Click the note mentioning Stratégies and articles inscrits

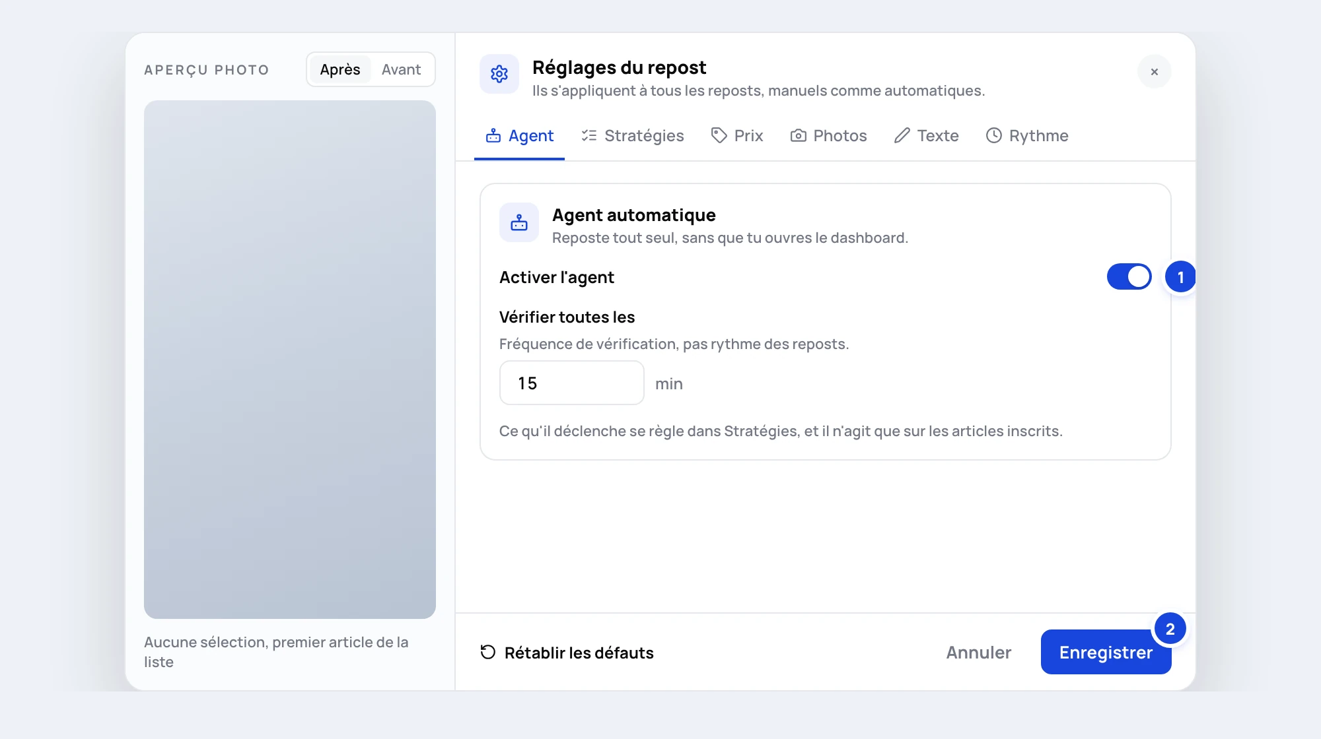point(781,431)
